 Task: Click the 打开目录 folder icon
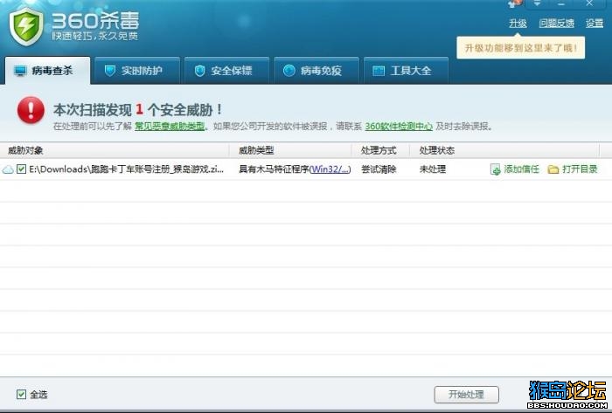(x=553, y=169)
